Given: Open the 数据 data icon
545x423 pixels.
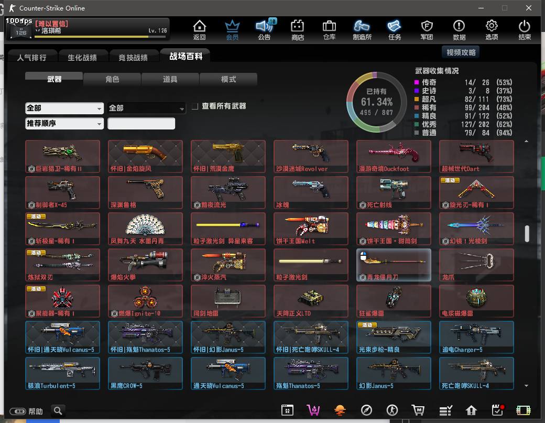Looking at the screenshot, I should click(459, 30).
